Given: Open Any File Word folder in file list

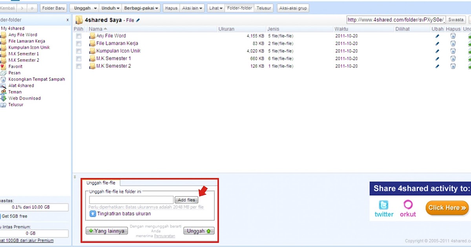Looking at the screenshot, I should coord(111,36).
